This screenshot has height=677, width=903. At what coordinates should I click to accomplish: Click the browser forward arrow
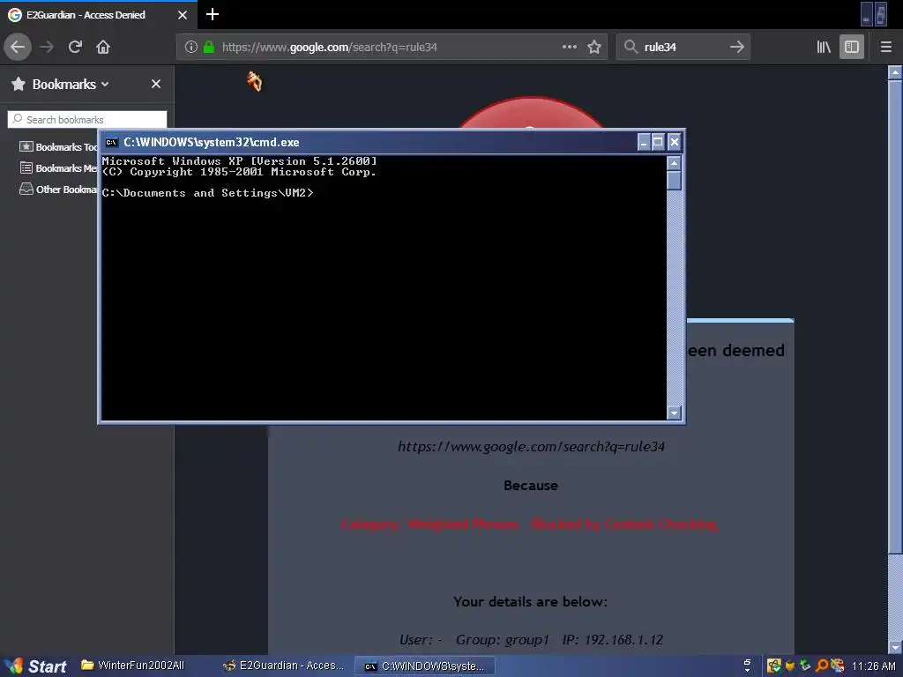pos(47,47)
